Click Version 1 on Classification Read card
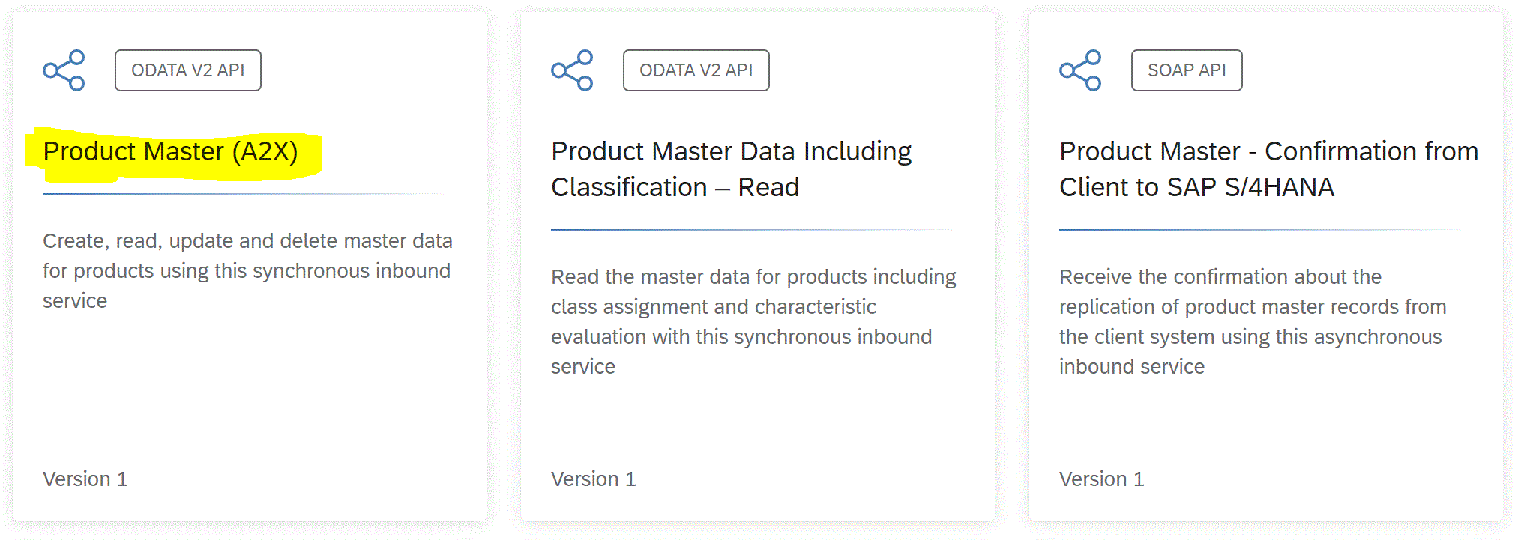 [x=594, y=479]
